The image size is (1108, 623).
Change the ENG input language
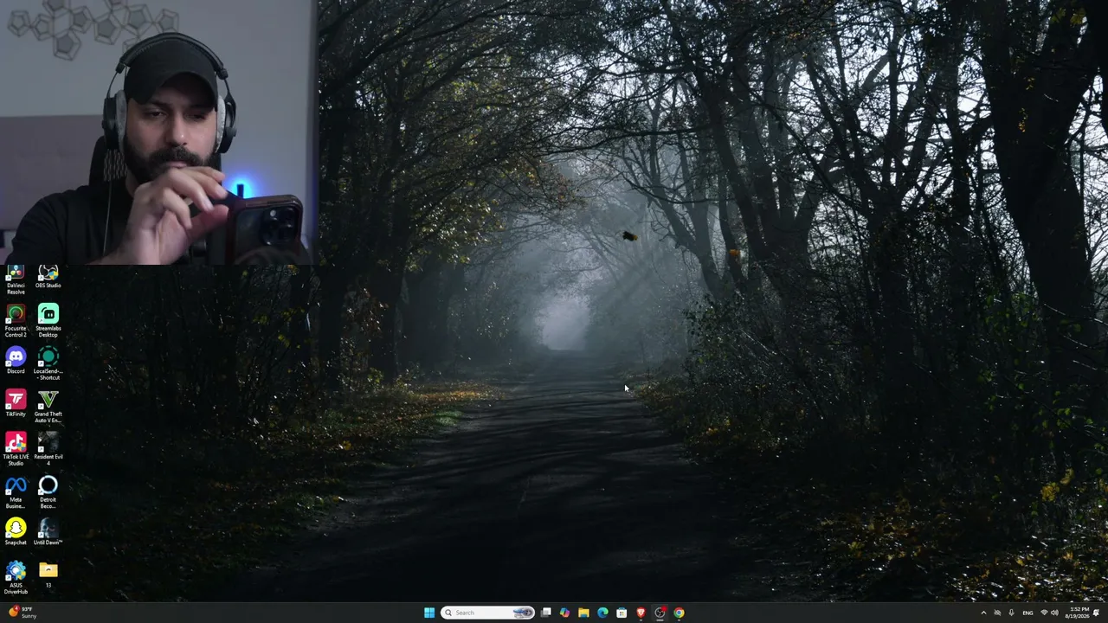[1027, 613]
